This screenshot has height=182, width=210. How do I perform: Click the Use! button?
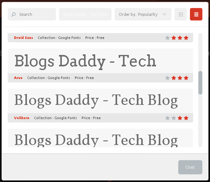pyautogui.click(x=190, y=167)
